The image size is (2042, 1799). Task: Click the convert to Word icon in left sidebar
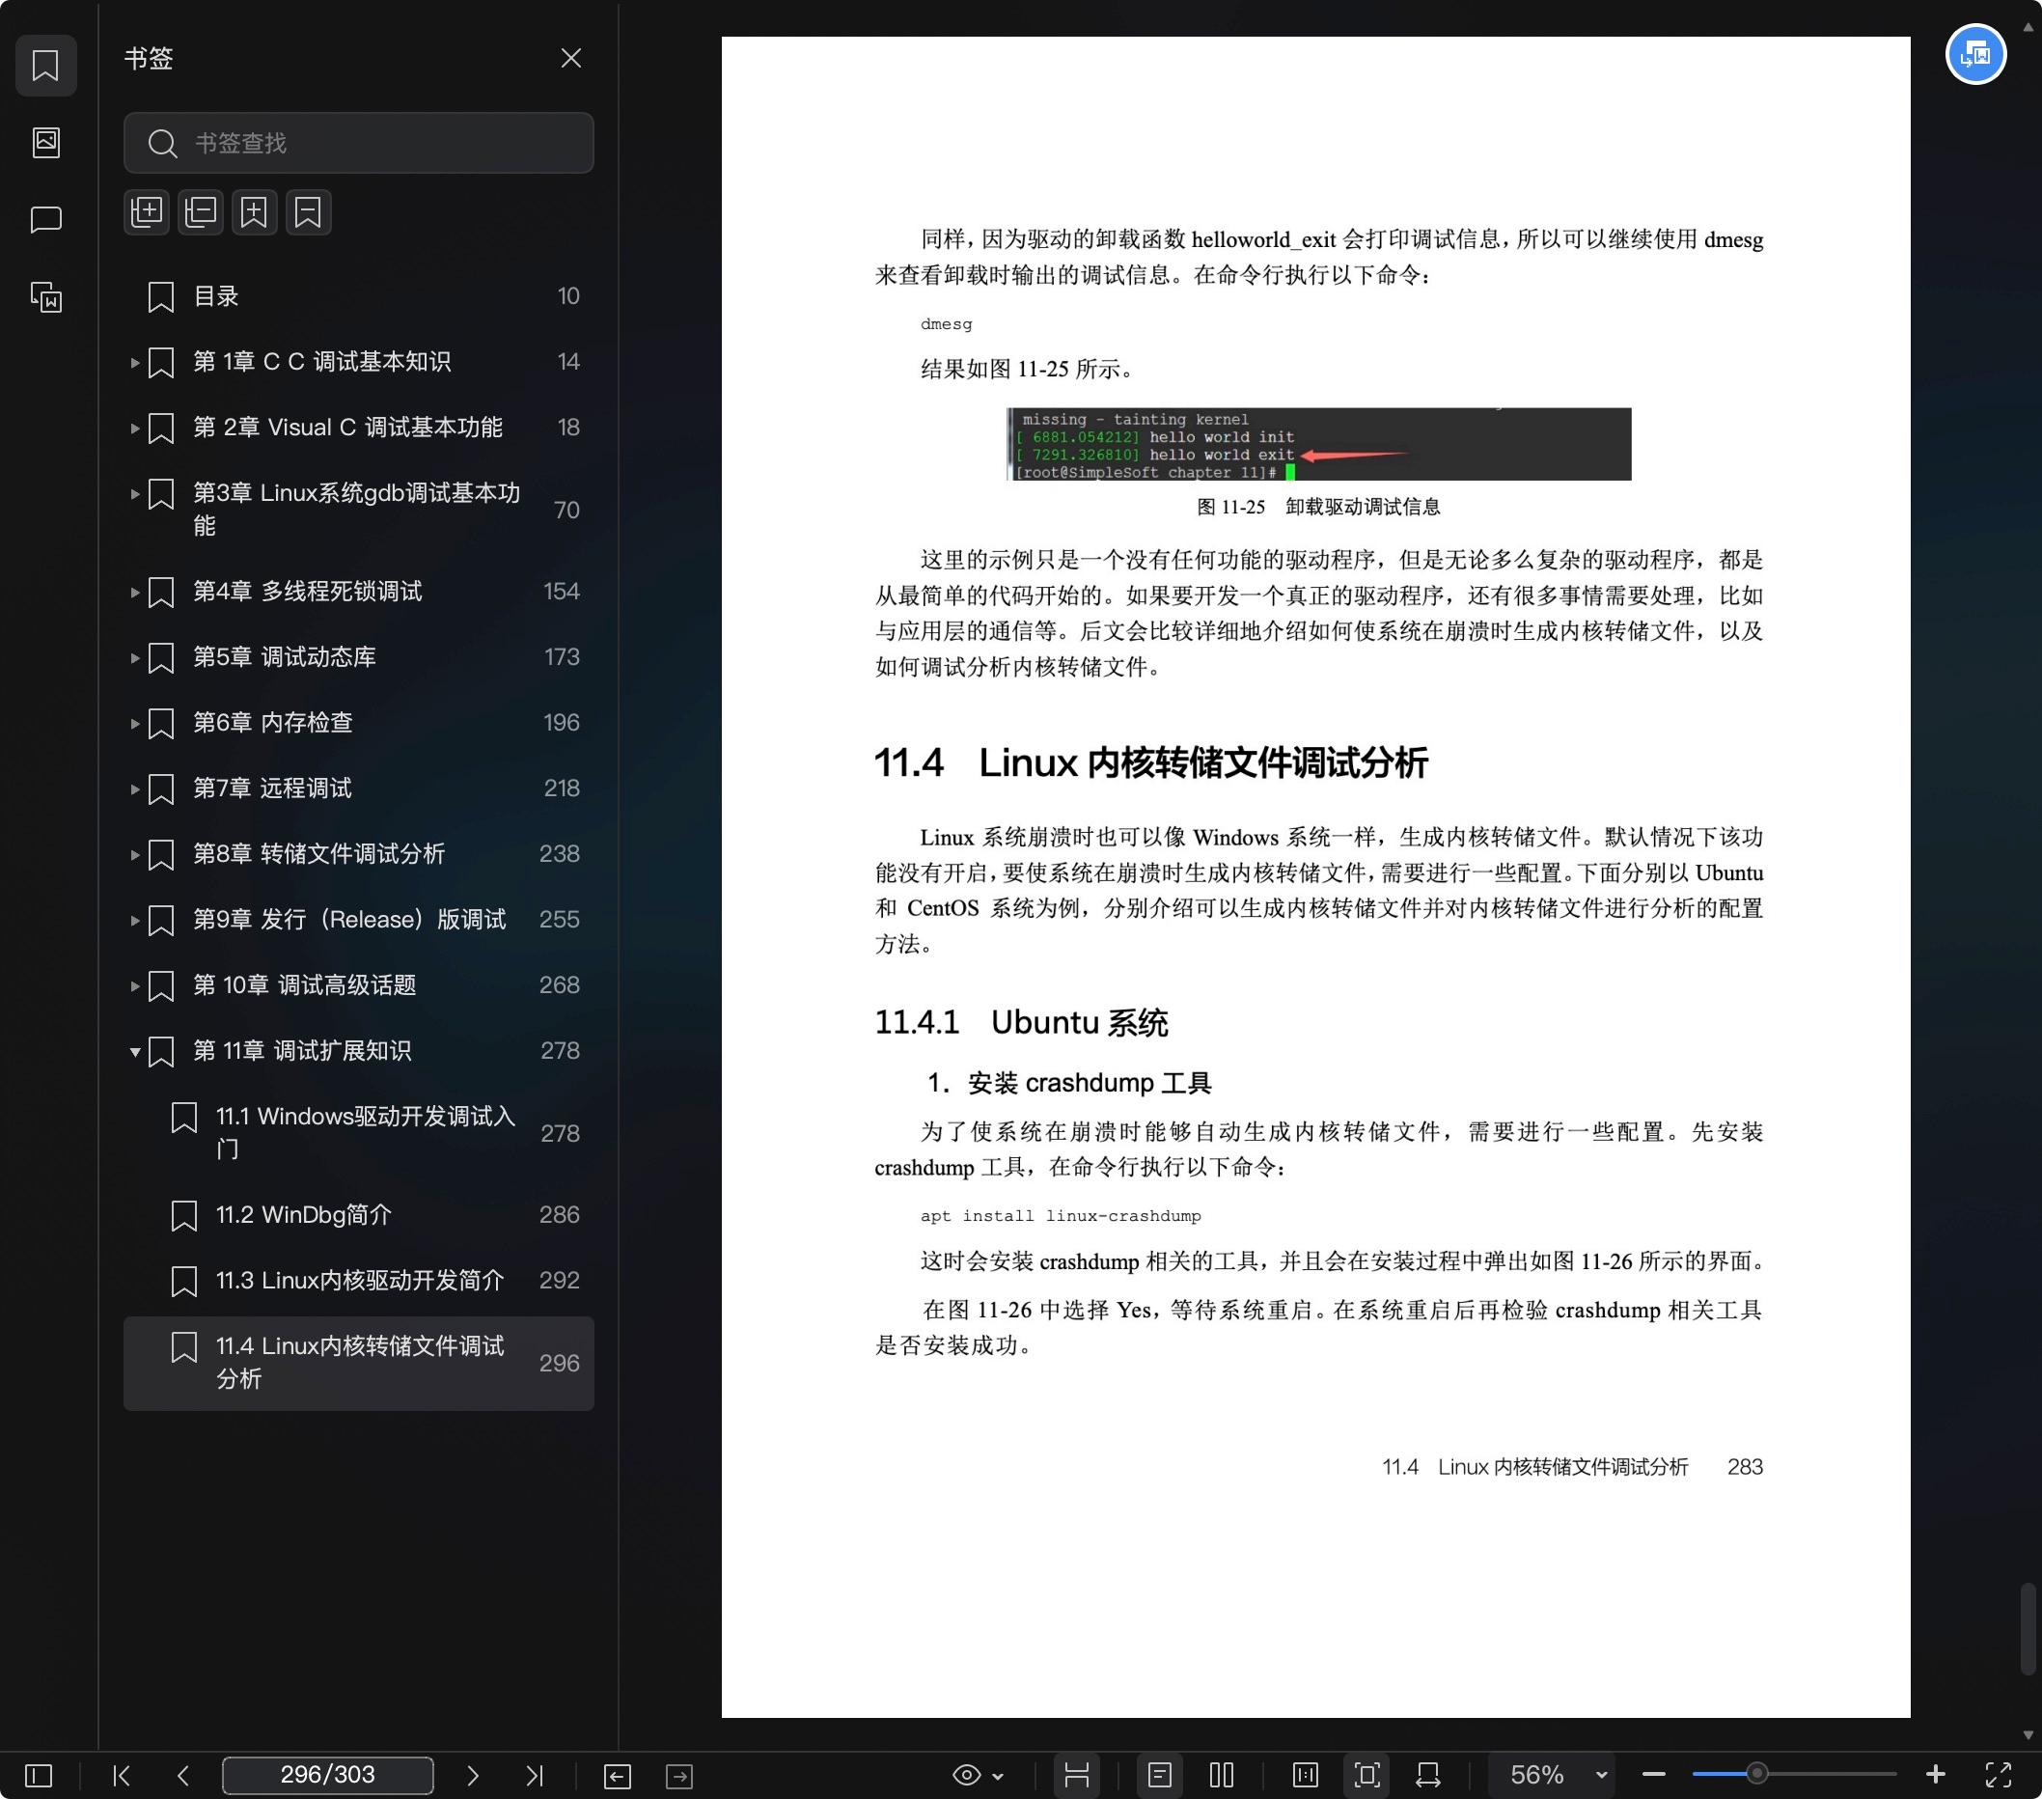point(46,296)
